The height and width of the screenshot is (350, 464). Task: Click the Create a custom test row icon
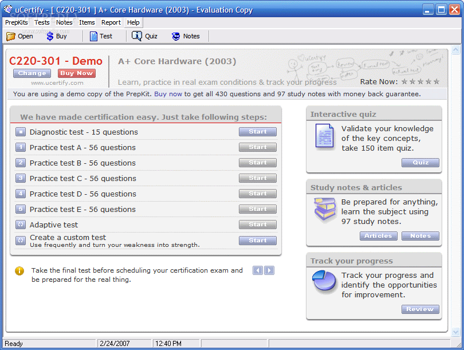click(x=21, y=241)
